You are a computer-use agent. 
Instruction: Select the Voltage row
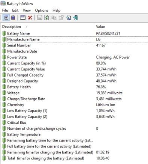coord(75,93)
